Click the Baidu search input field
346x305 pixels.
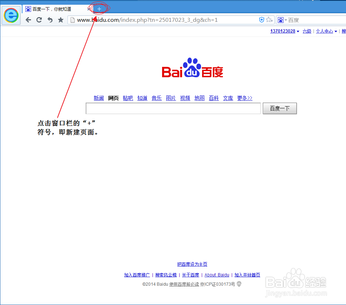173,108
